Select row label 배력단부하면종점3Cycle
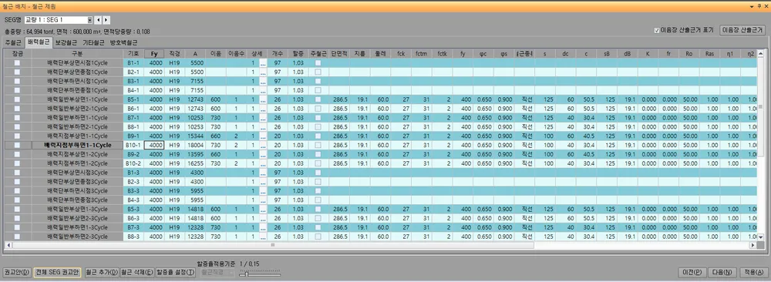The width and height of the screenshot is (771, 282). click(x=77, y=200)
